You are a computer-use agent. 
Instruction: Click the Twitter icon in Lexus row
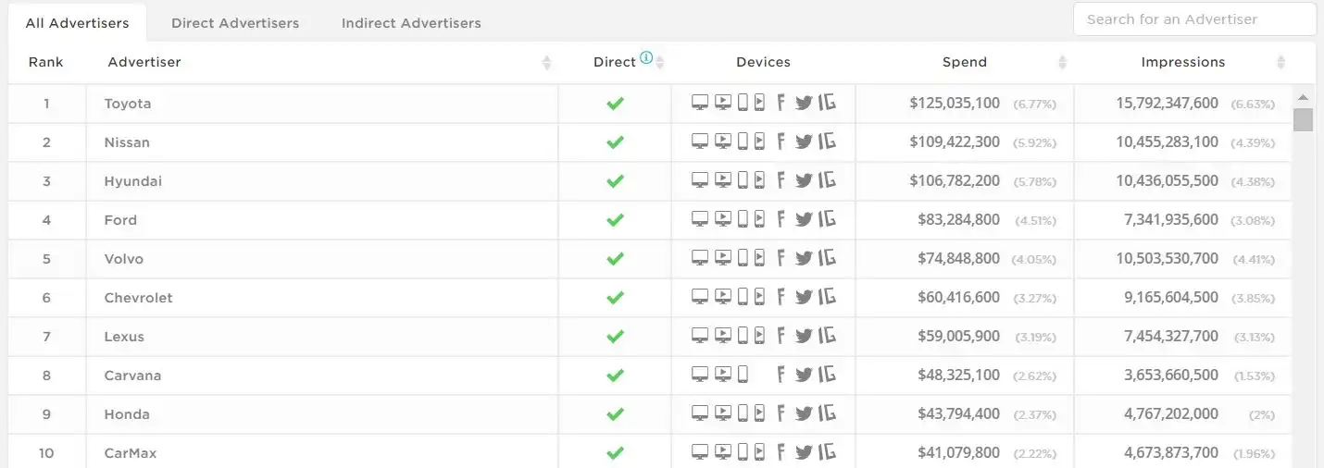pyautogui.click(x=804, y=336)
